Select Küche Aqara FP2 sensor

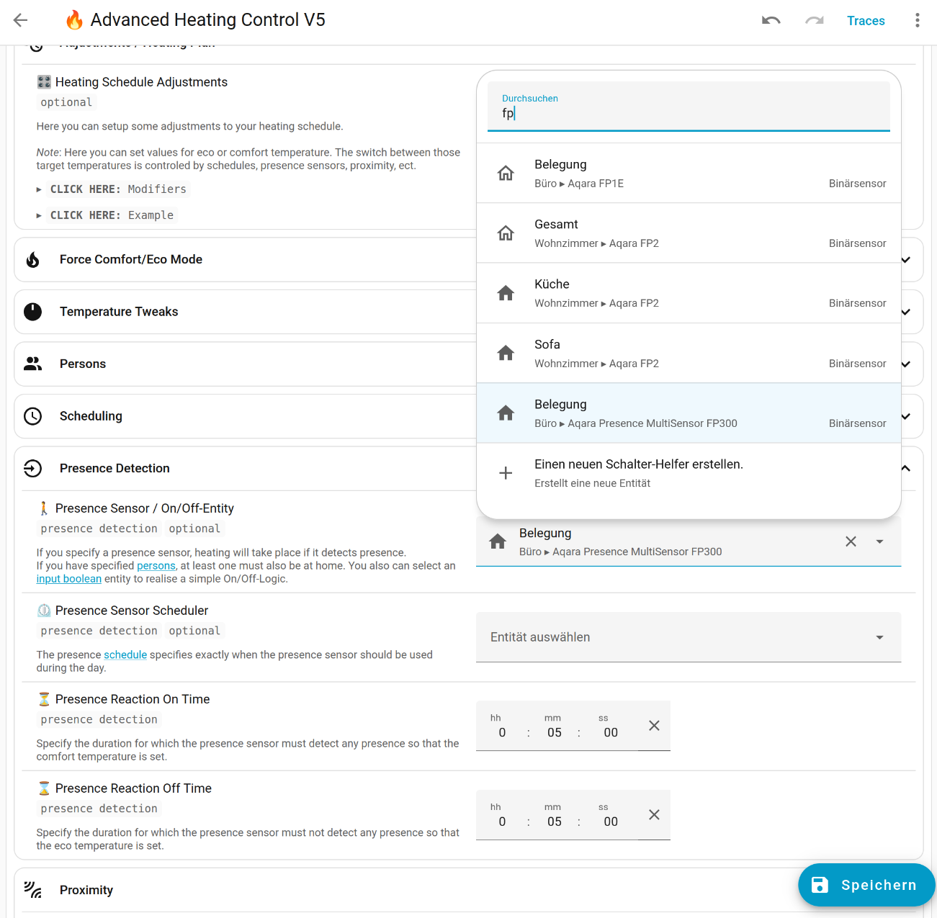[688, 293]
